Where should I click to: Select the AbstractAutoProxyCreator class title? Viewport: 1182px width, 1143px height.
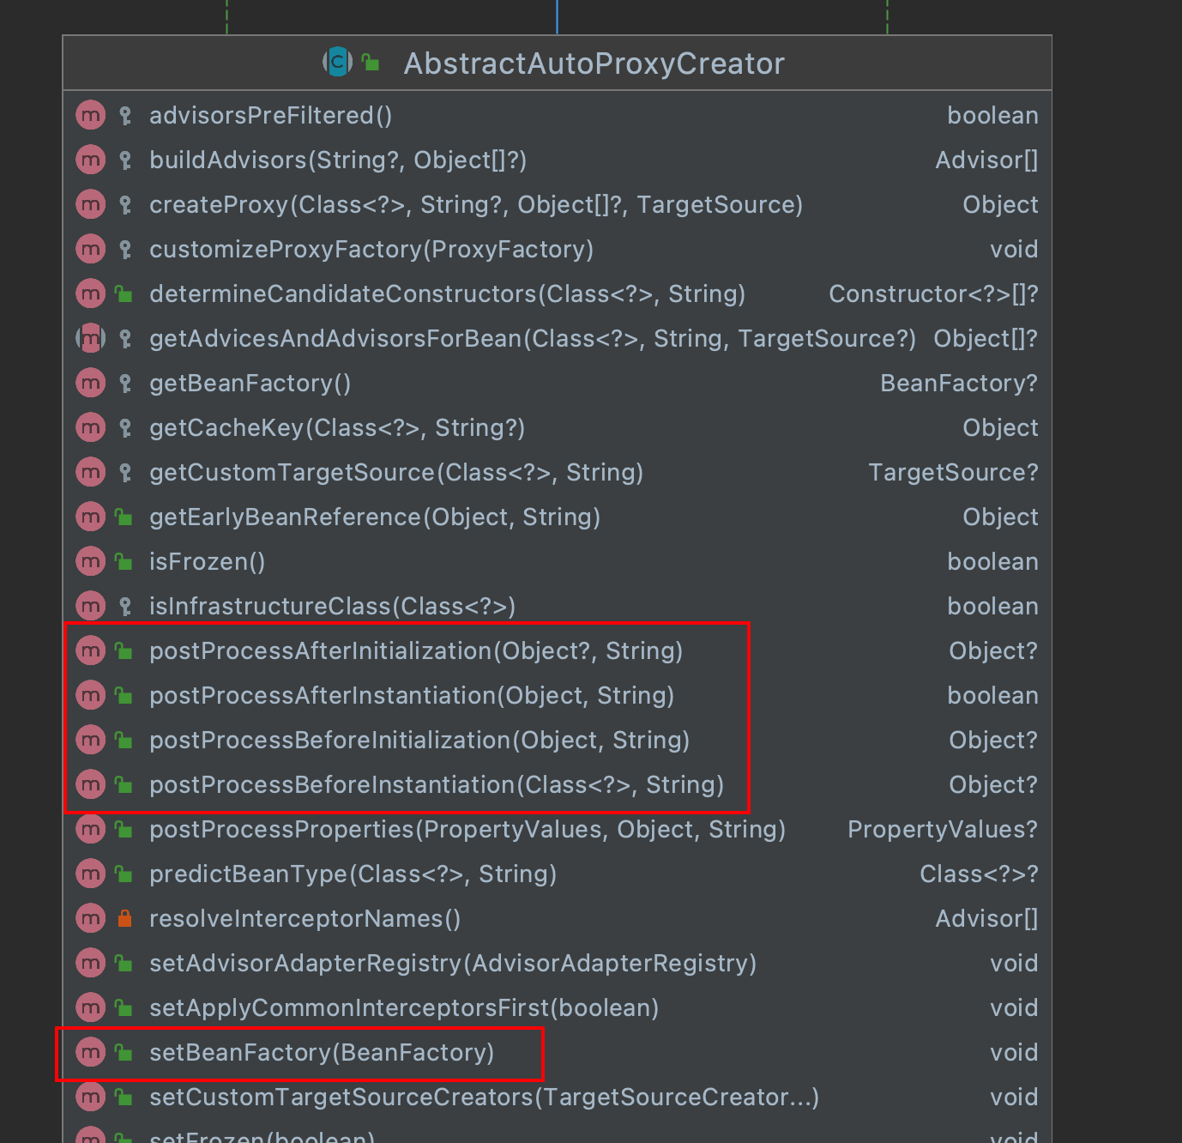(x=594, y=63)
